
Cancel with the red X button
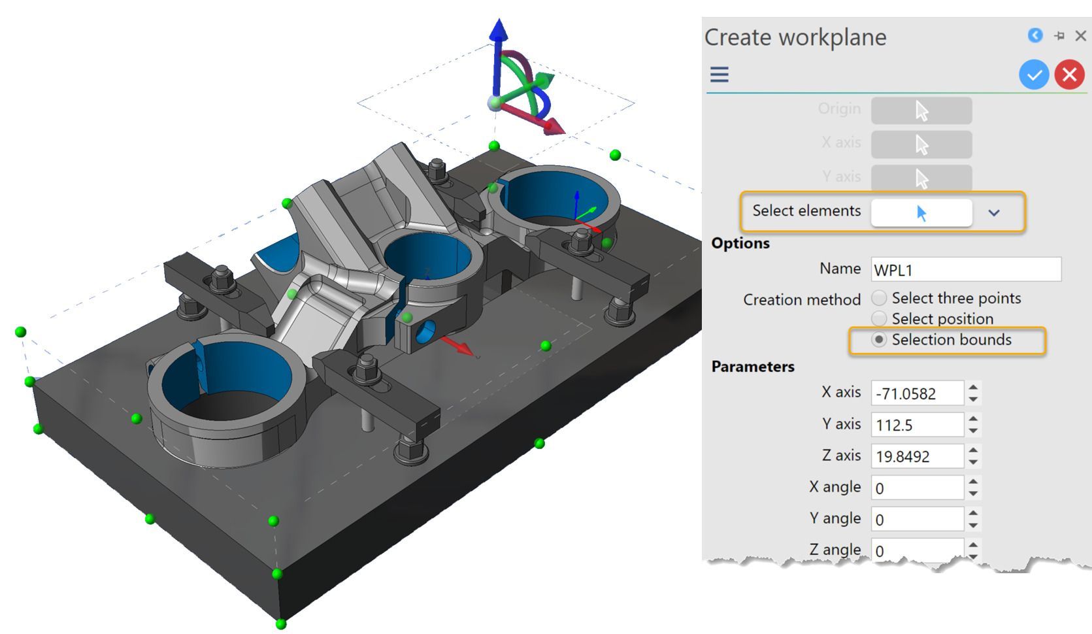coord(1070,75)
